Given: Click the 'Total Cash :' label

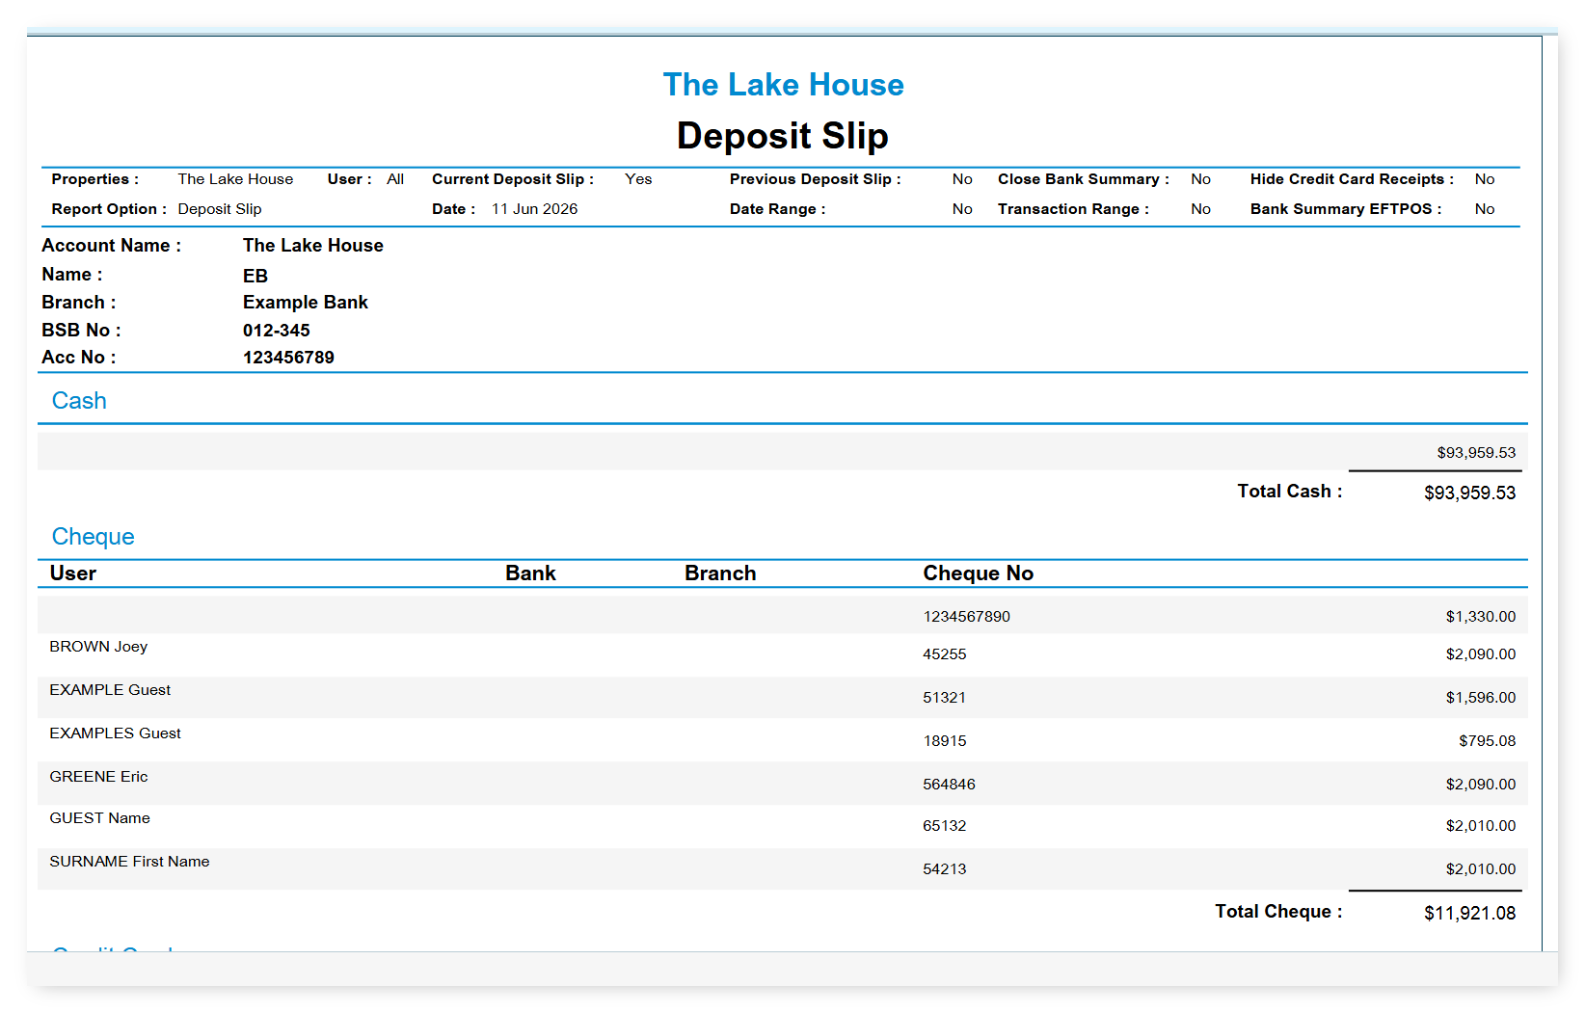Looking at the screenshot, I should [x=1289, y=492].
